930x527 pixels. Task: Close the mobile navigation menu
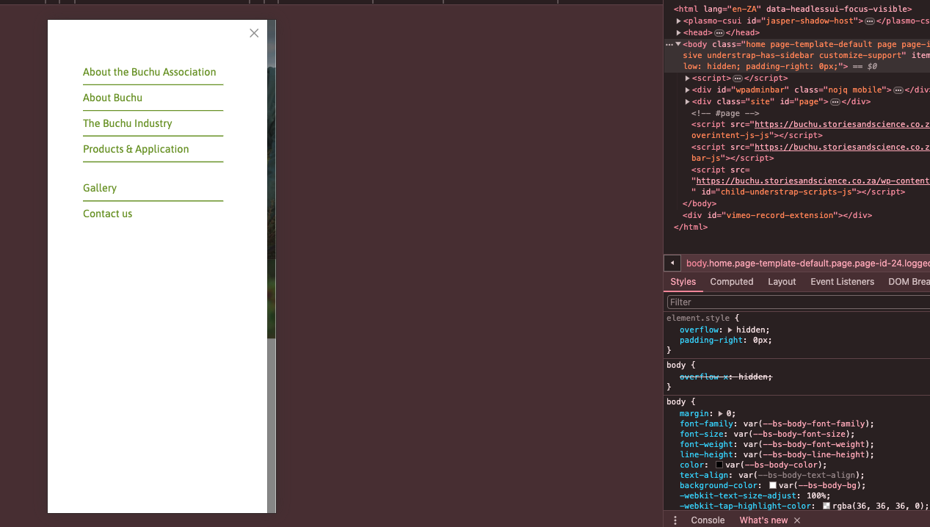click(254, 33)
